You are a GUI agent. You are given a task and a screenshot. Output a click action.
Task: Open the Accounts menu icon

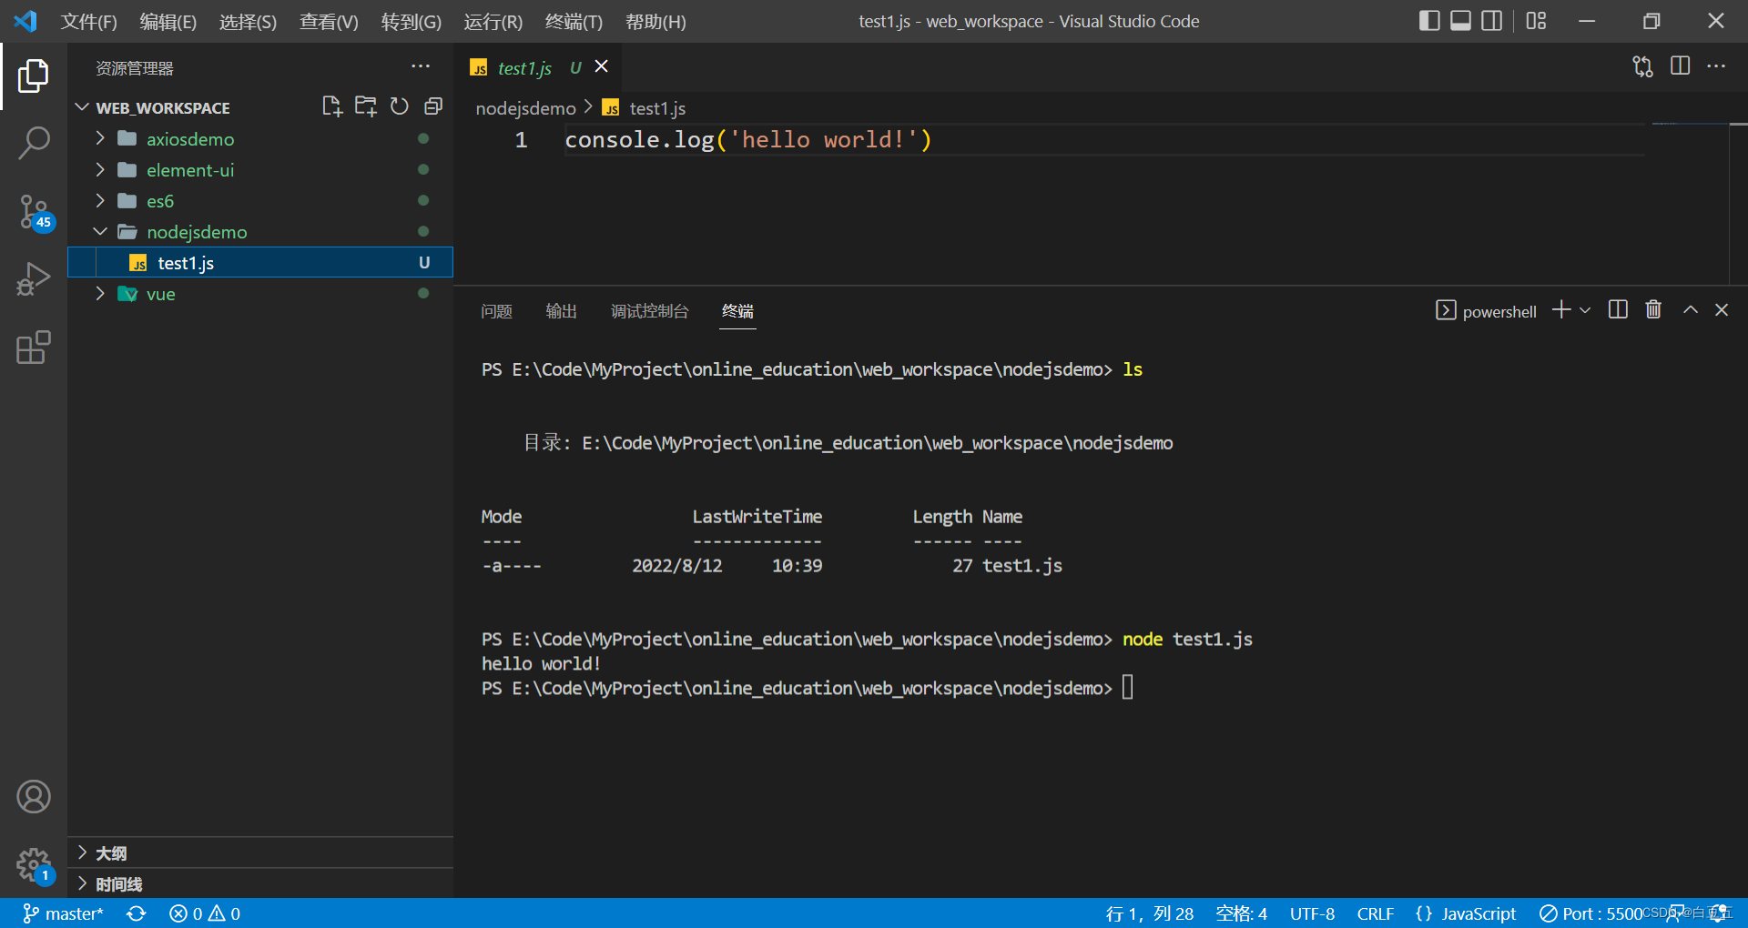pyautogui.click(x=34, y=797)
